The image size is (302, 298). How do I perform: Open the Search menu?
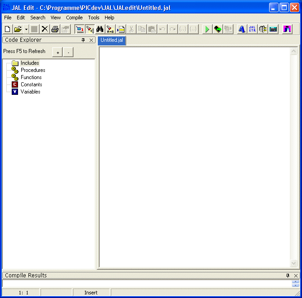[x=38, y=18]
